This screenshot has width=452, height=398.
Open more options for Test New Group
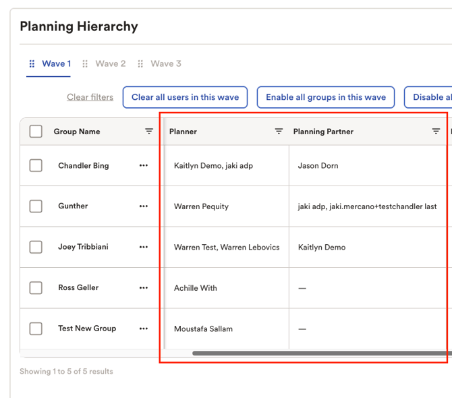point(144,329)
